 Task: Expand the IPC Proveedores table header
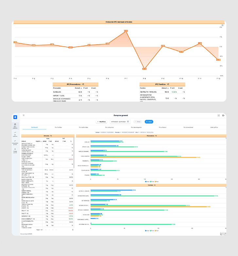coord(76,84)
